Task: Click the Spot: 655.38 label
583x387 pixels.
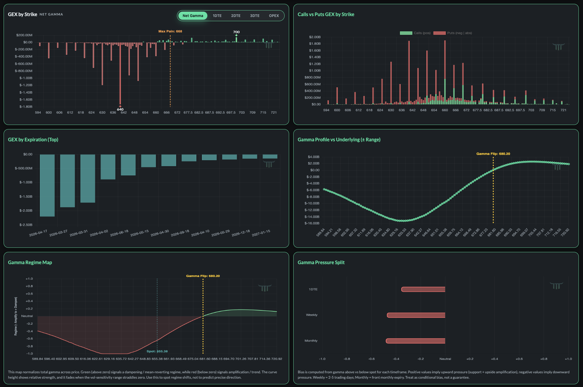Action: point(157,351)
